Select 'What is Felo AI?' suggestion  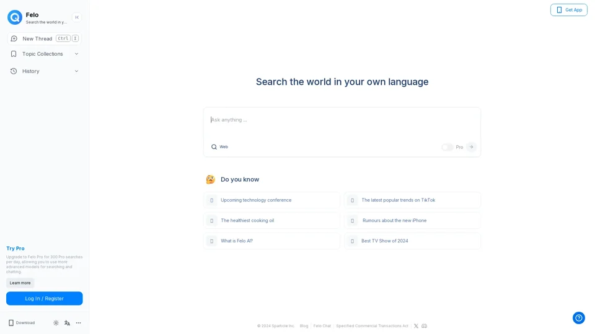(x=271, y=241)
